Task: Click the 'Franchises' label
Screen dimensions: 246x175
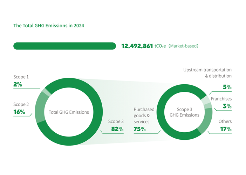Action: point(221,99)
